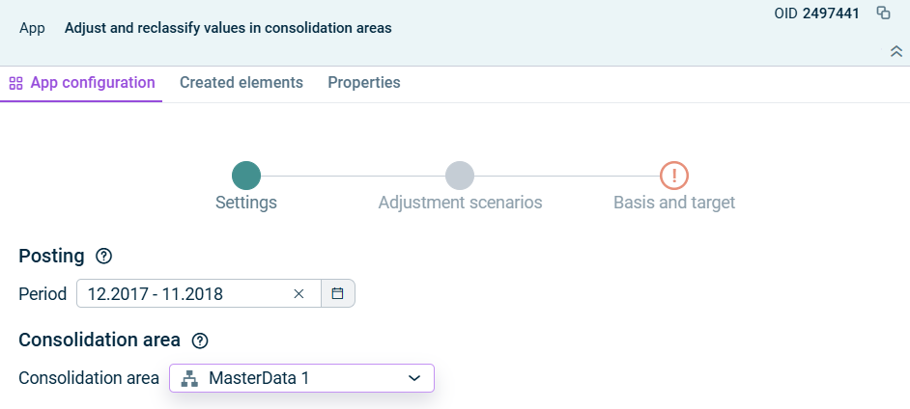Screen dimensions: 910x409
Task: Navigate to the Basis and target label
Action: tap(674, 203)
